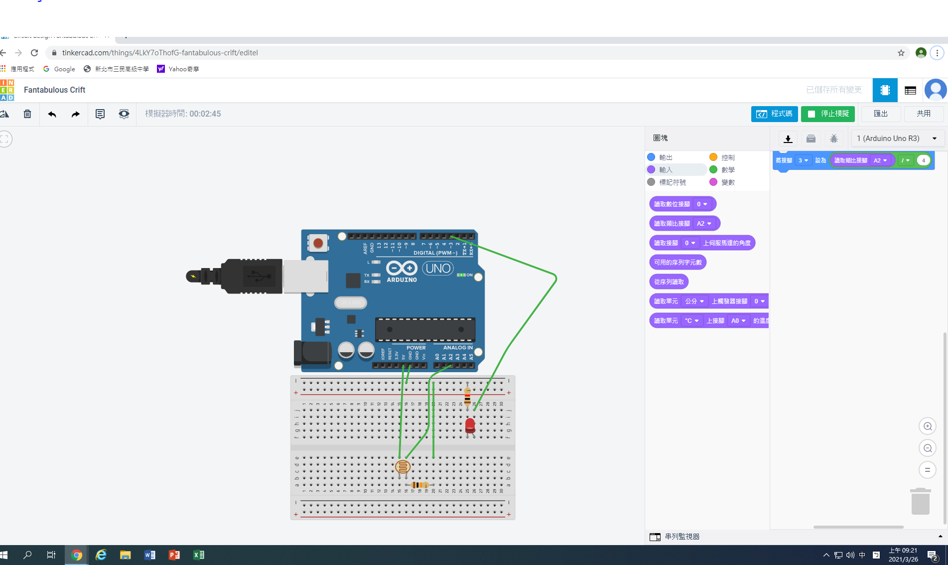948x565 pixels.
Task: Open Excel from the Windows taskbar
Action: [x=198, y=555]
